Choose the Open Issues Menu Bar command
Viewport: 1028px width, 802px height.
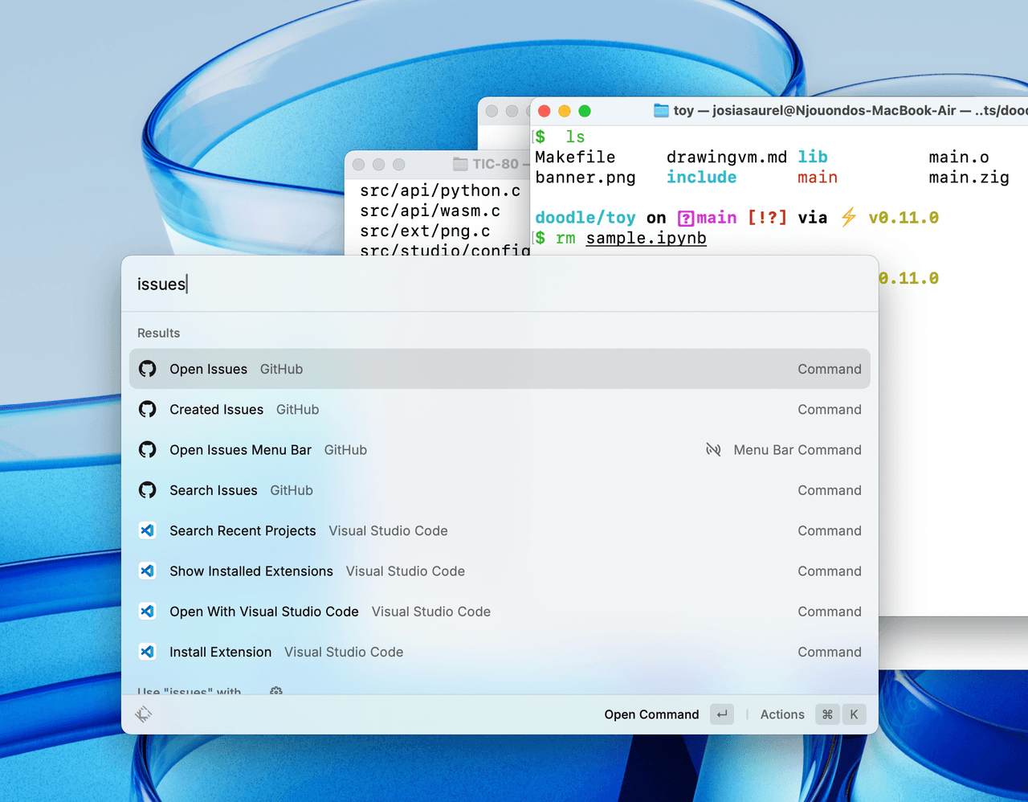click(x=240, y=450)
